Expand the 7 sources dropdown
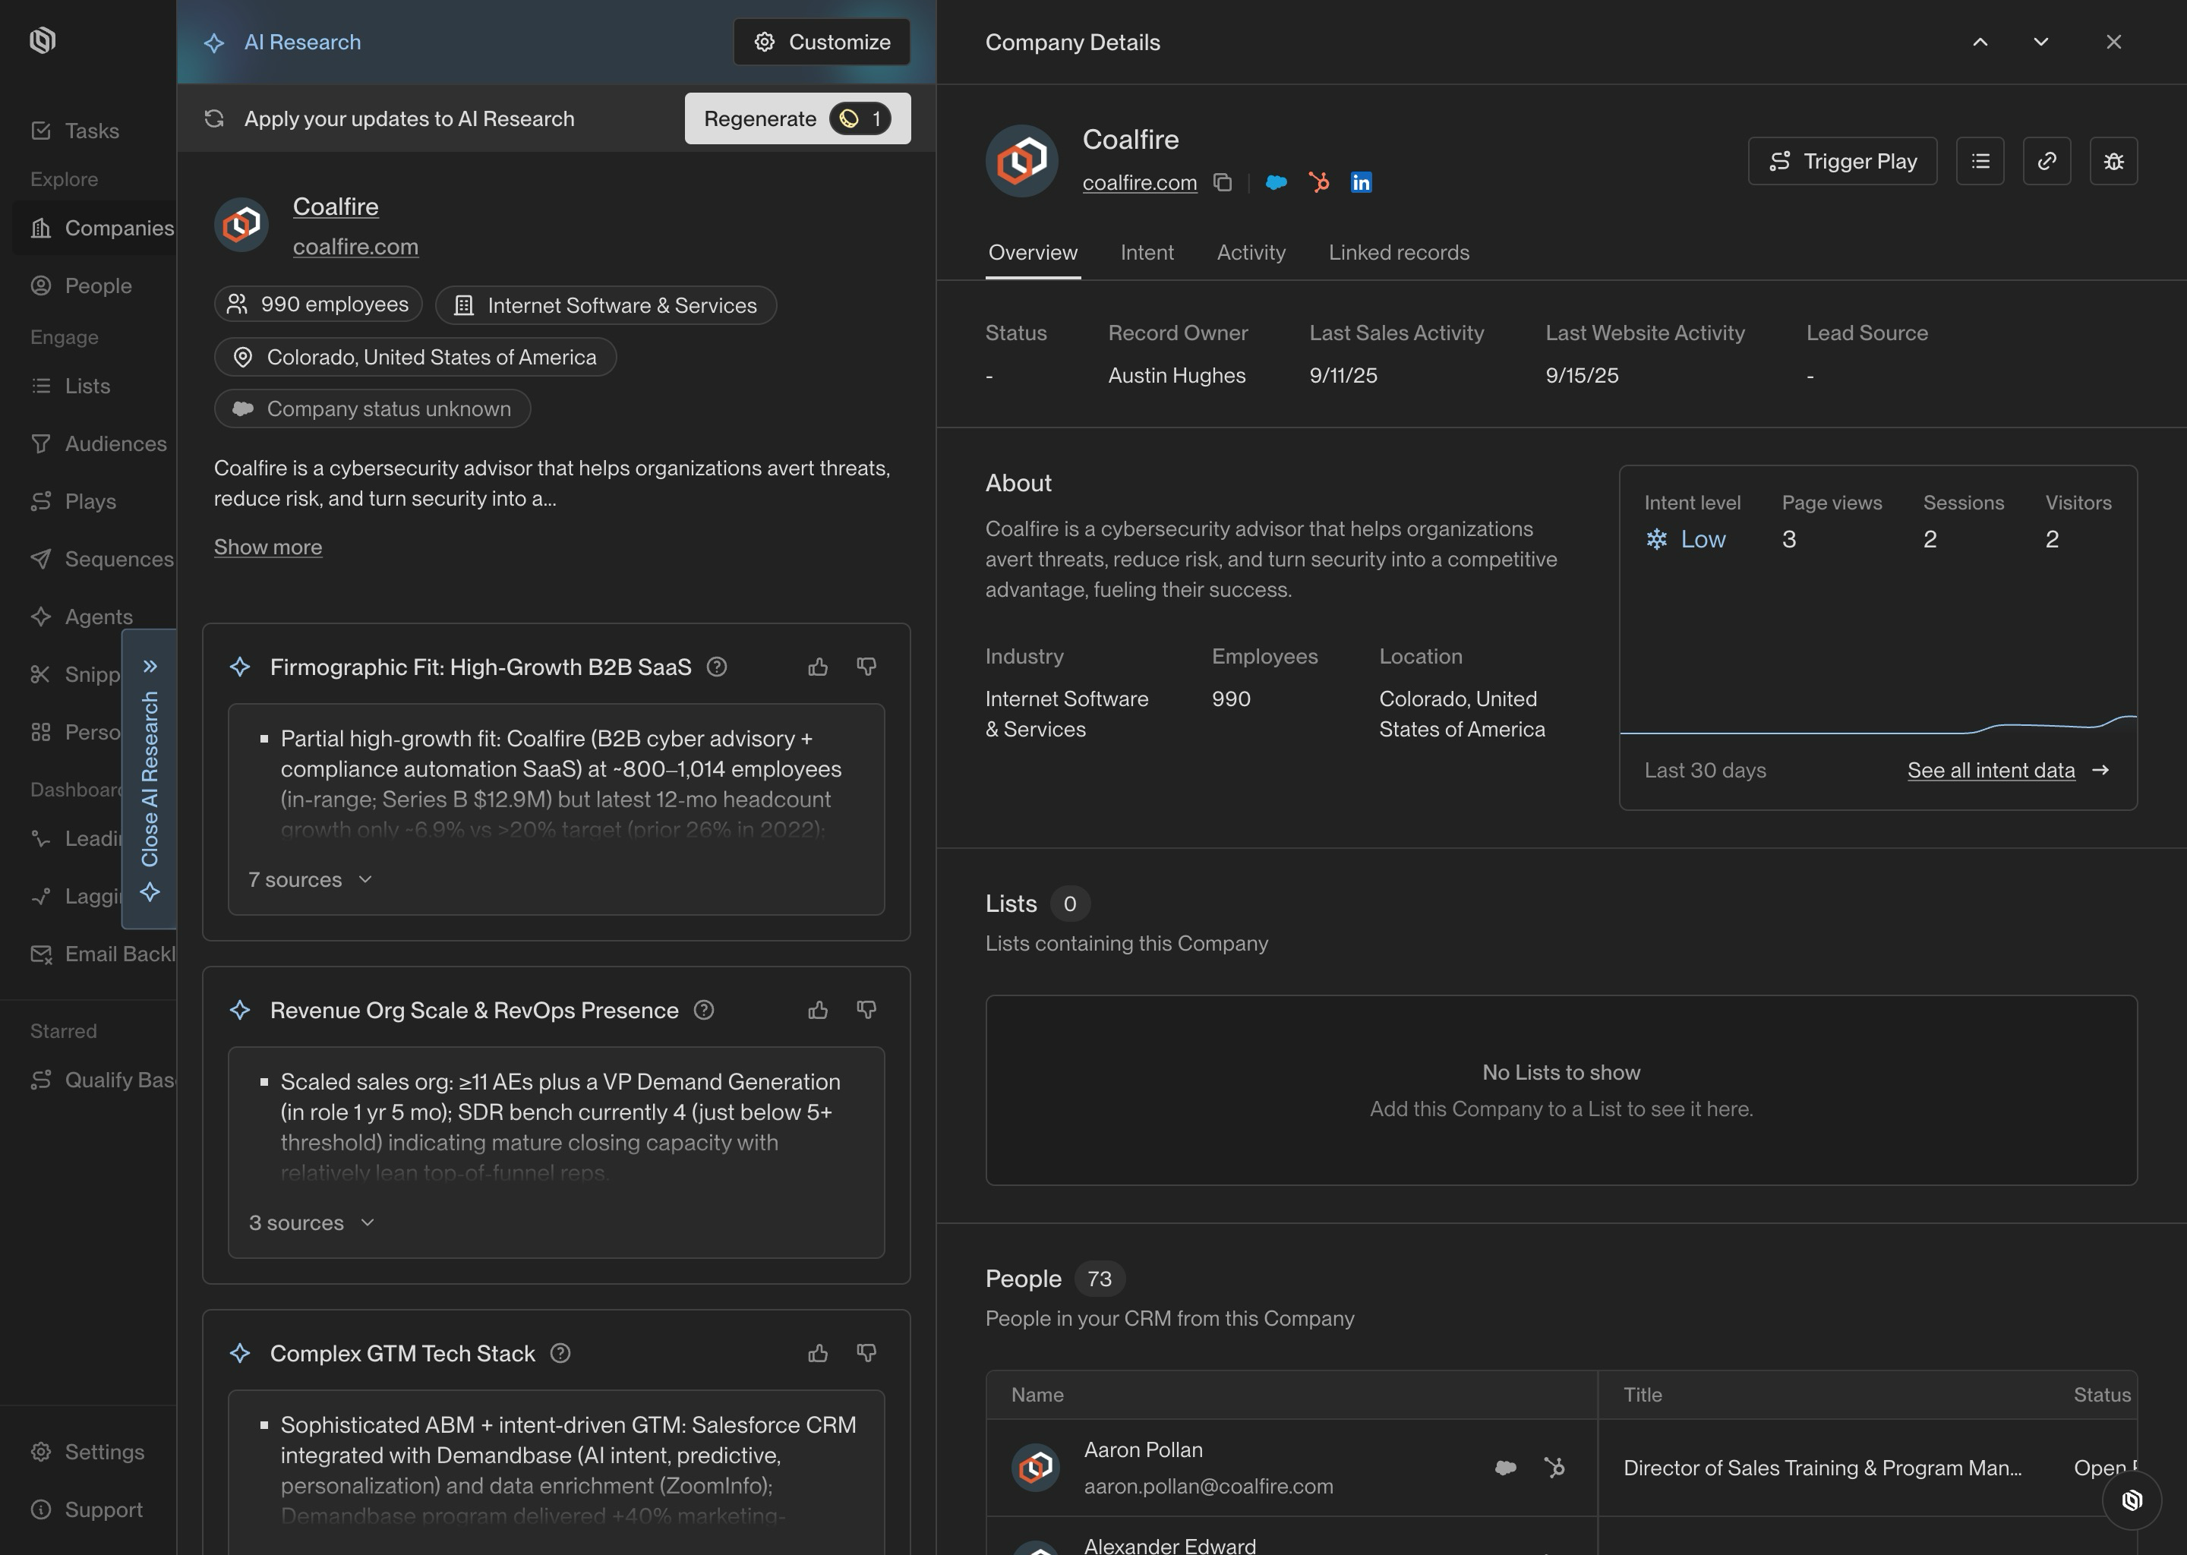Screen dimensions: 2187x1555 (x=311, y=879)
